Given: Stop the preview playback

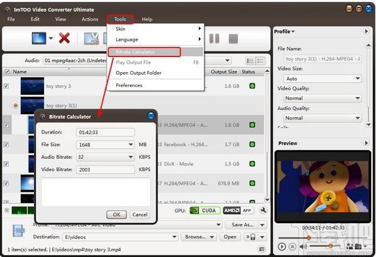Looking at the screenshot, I should point(293,246).
